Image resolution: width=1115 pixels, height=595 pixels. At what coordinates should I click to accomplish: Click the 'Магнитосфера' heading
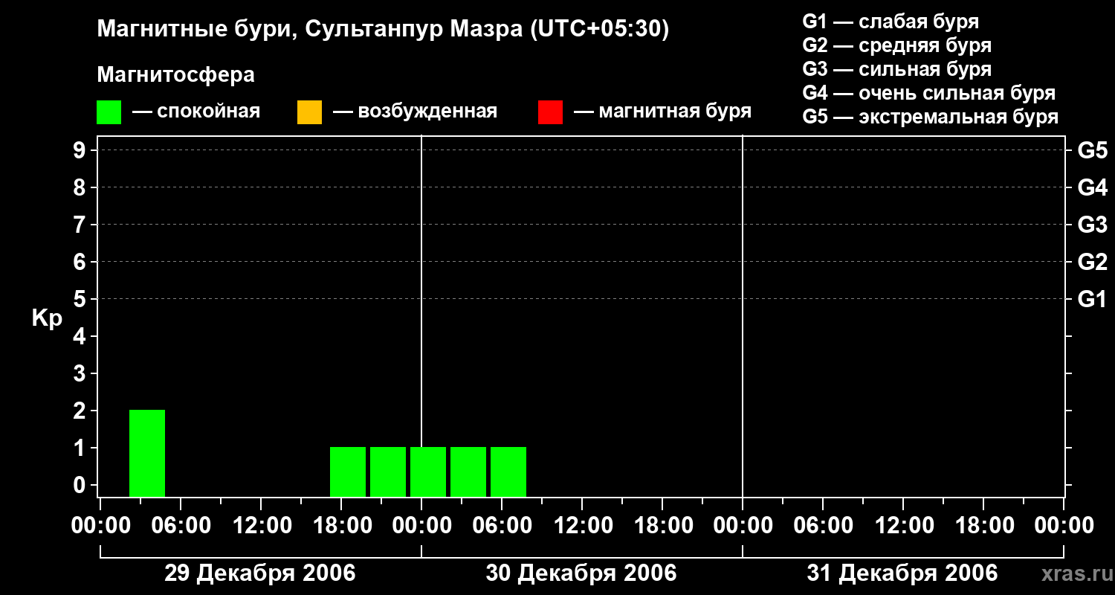(x=175, y=75)
